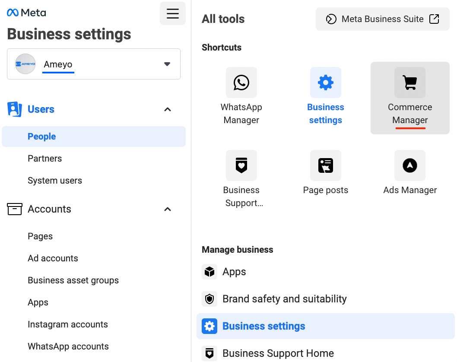Open Business Support shortcut icon
457x362 pixels.
point(241,165)
